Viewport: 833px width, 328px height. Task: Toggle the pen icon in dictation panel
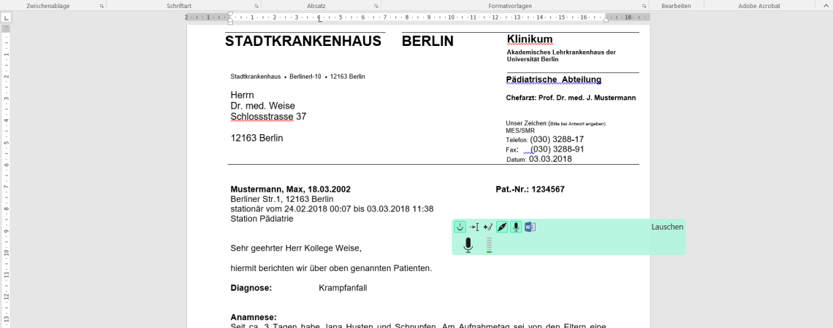point(502,227)
